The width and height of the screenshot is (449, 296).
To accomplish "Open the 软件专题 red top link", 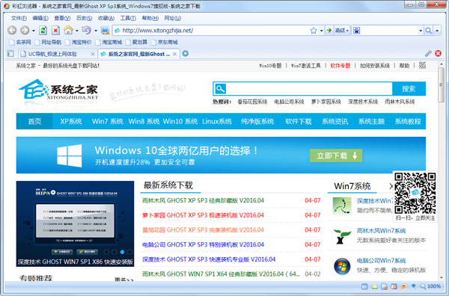I will pos(340,66).
